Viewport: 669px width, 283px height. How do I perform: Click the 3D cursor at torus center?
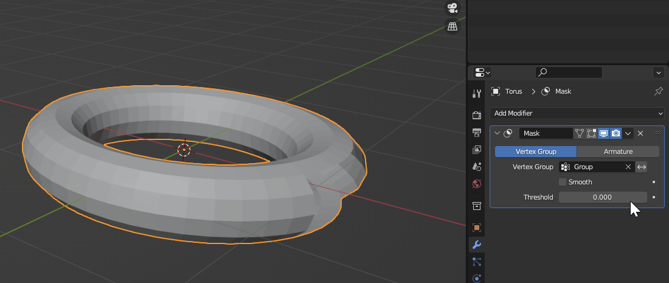tap(184, 150)
